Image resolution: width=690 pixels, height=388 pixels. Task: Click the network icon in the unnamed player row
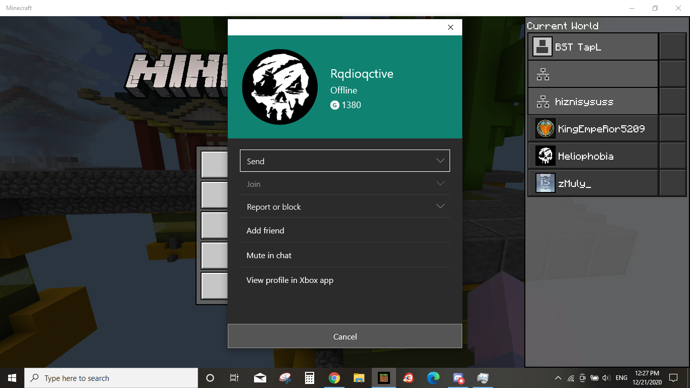(543, 75)
